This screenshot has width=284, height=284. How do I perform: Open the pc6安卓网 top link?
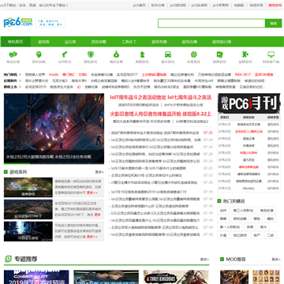pyautogui.click(x=200, y=5)
